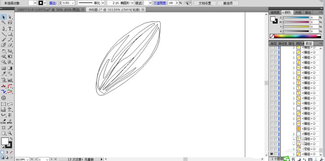Select the Artboard tool
The width and height of the screenshot is (325, 161).
[x=4, y=128]
